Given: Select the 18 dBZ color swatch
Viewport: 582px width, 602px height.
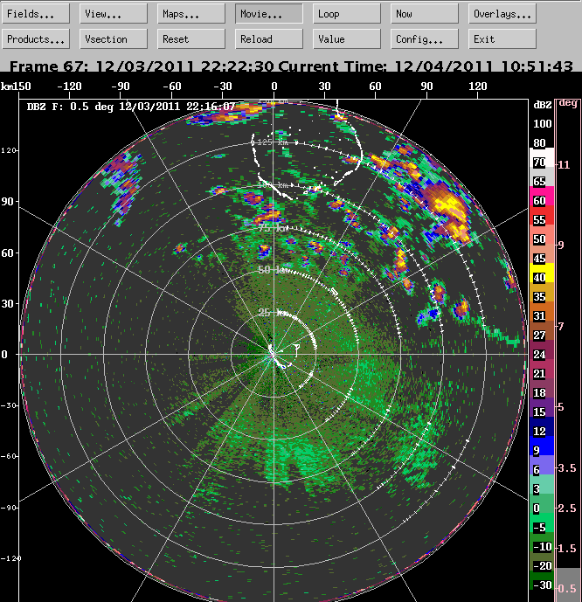Looking at the screenshot, I should coord(542,388).
